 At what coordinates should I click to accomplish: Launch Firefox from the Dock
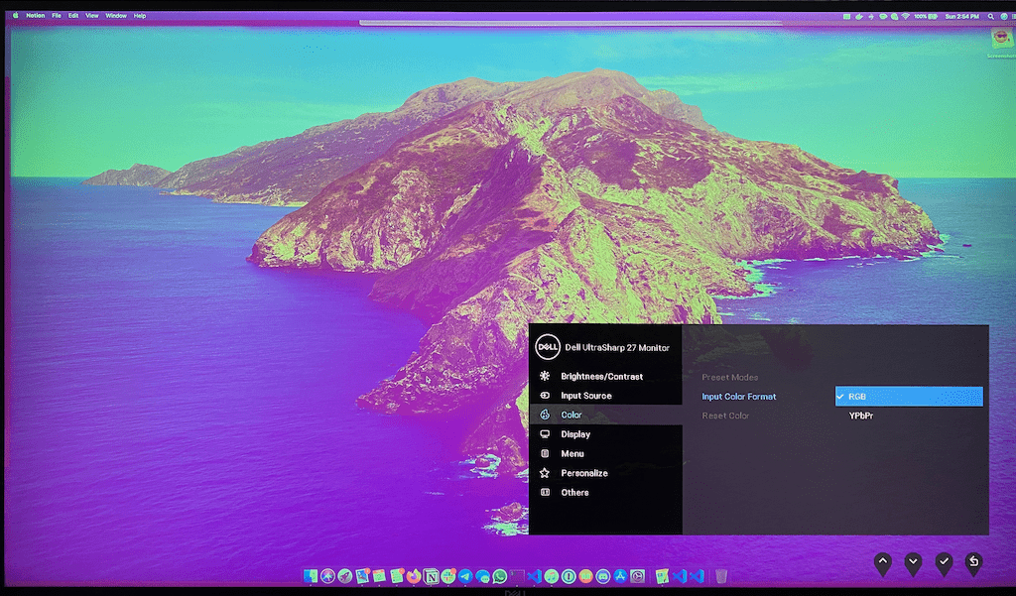coord(414,576)
